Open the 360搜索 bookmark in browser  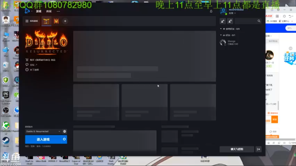click(272, 21)
